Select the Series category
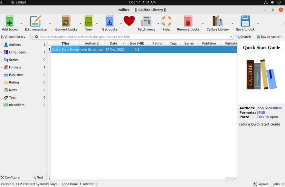The height and width of the screenshot is (187, 285). point(13,60)
